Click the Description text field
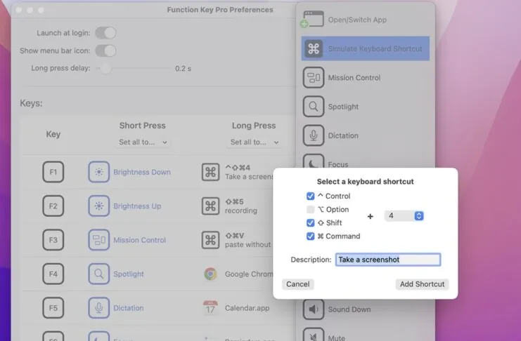The image size is (521, 341). [388, 260]
